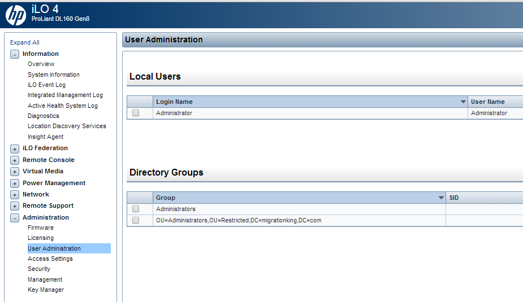Expand the Power Management section
The height and width of the screenshot is (302, 523).
pos(15,183)
